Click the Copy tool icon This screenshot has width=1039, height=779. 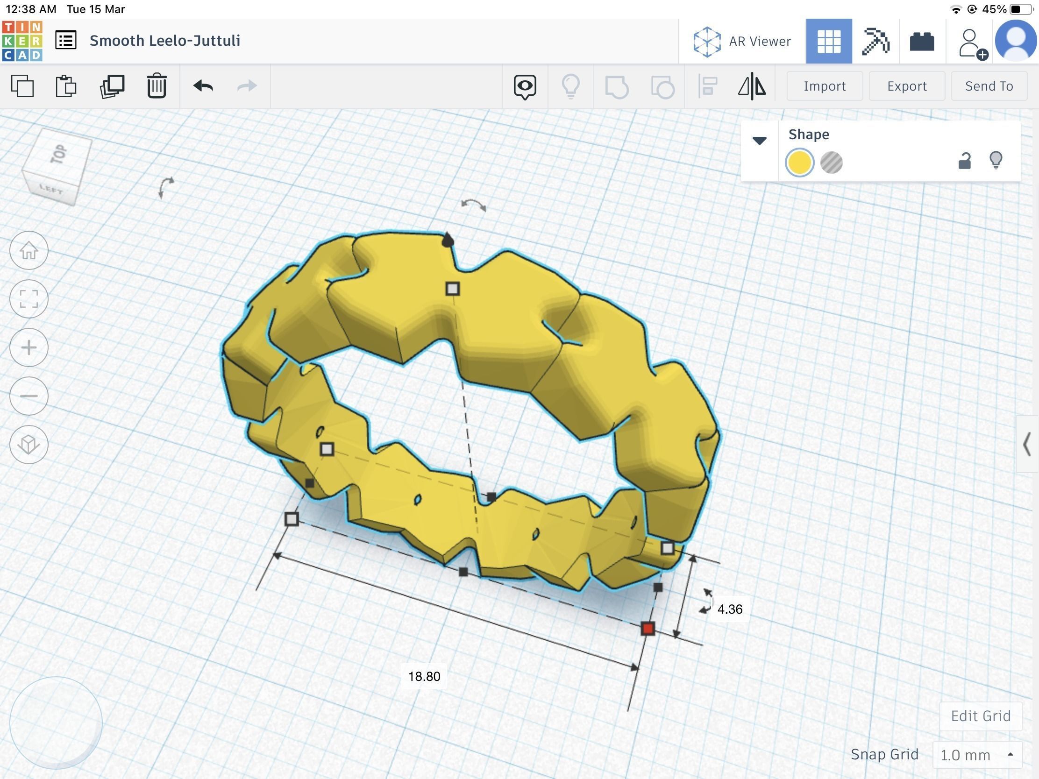pyautogui.click(x=22, y=86)
